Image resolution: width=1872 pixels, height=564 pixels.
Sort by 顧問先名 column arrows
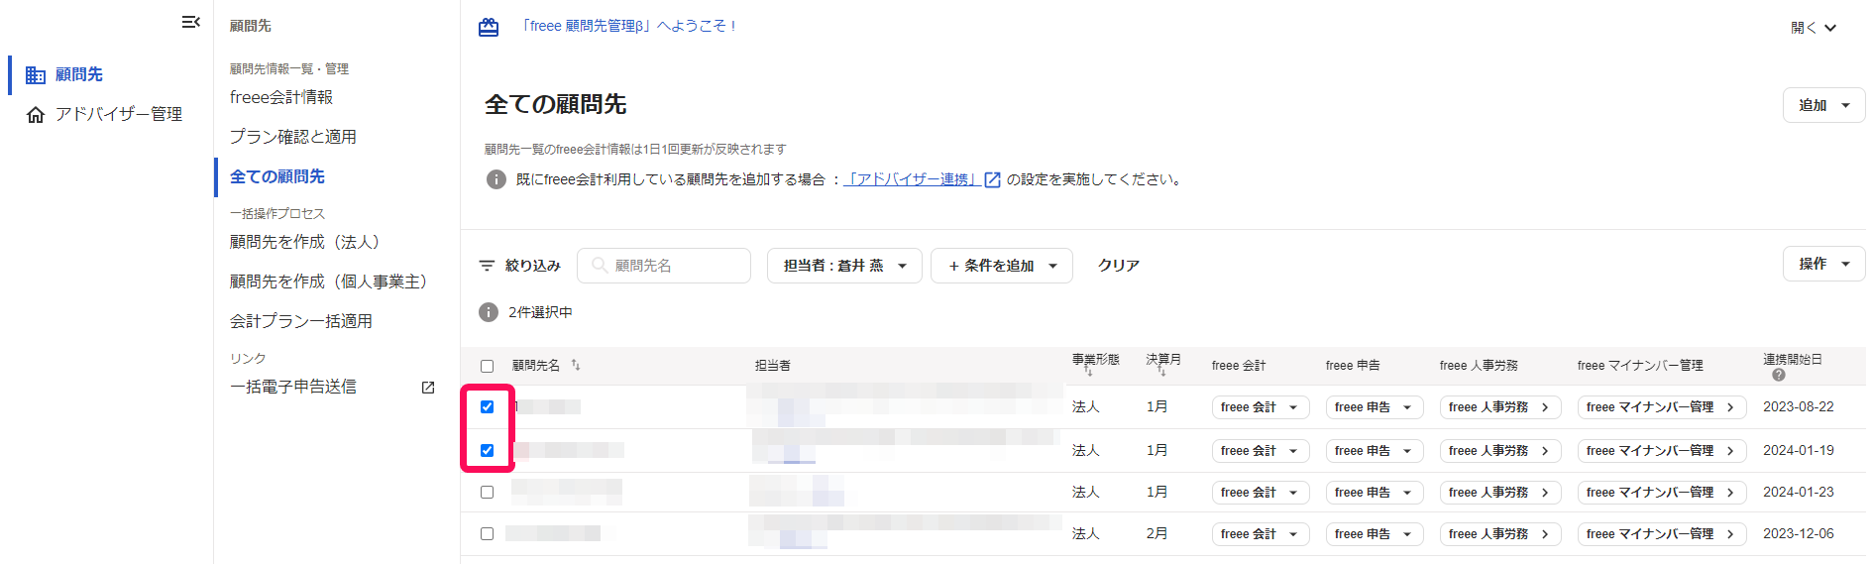[x=576, y=365]
